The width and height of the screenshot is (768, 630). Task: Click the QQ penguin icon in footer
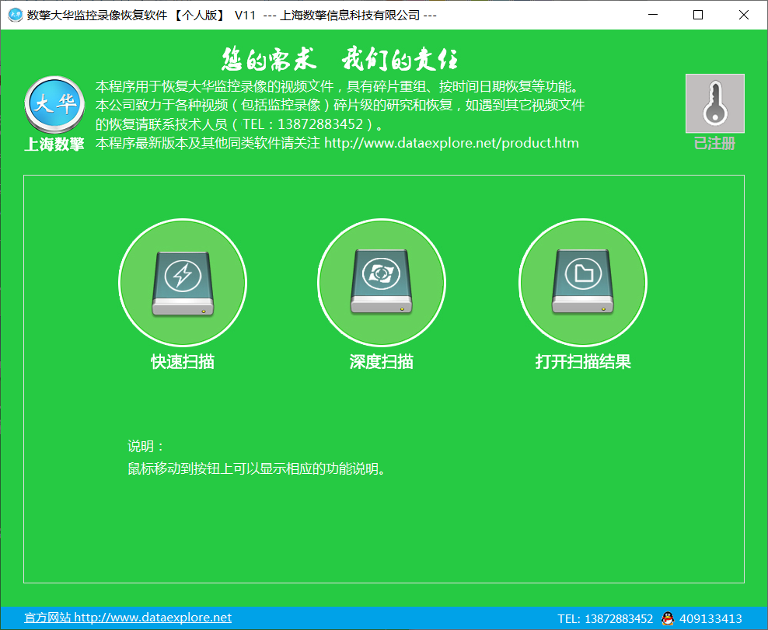point(667,618)
